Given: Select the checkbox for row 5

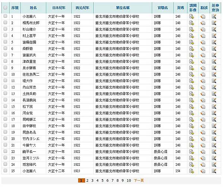Looking at the screenshot, I should tap(5, 42).
